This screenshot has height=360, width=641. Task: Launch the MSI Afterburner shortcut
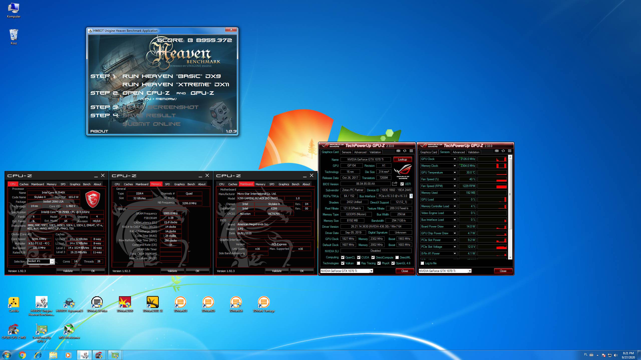pyautogui.click(x=69, y=331)
